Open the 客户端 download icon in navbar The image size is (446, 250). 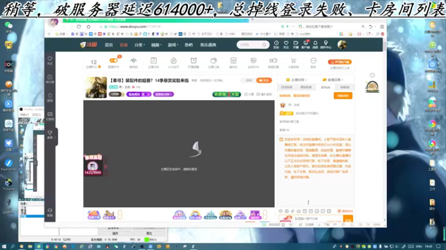[306, 44]
